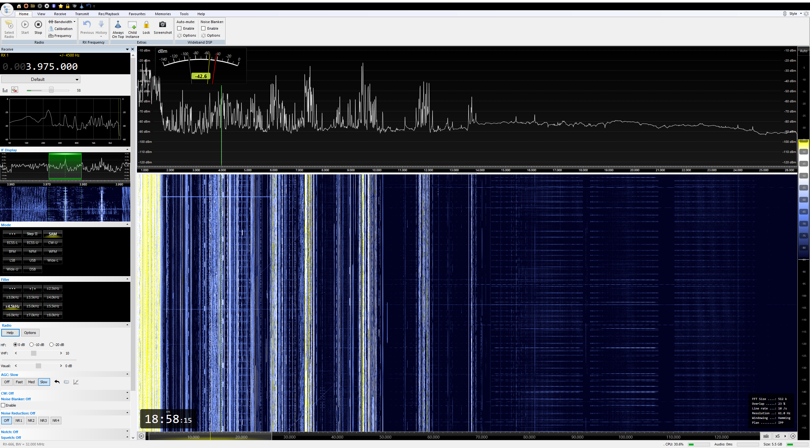This screenshot has width=810, height=448.
Task: Enable the Wideband Noise Blanker checkbox
Action: (203, 28)
